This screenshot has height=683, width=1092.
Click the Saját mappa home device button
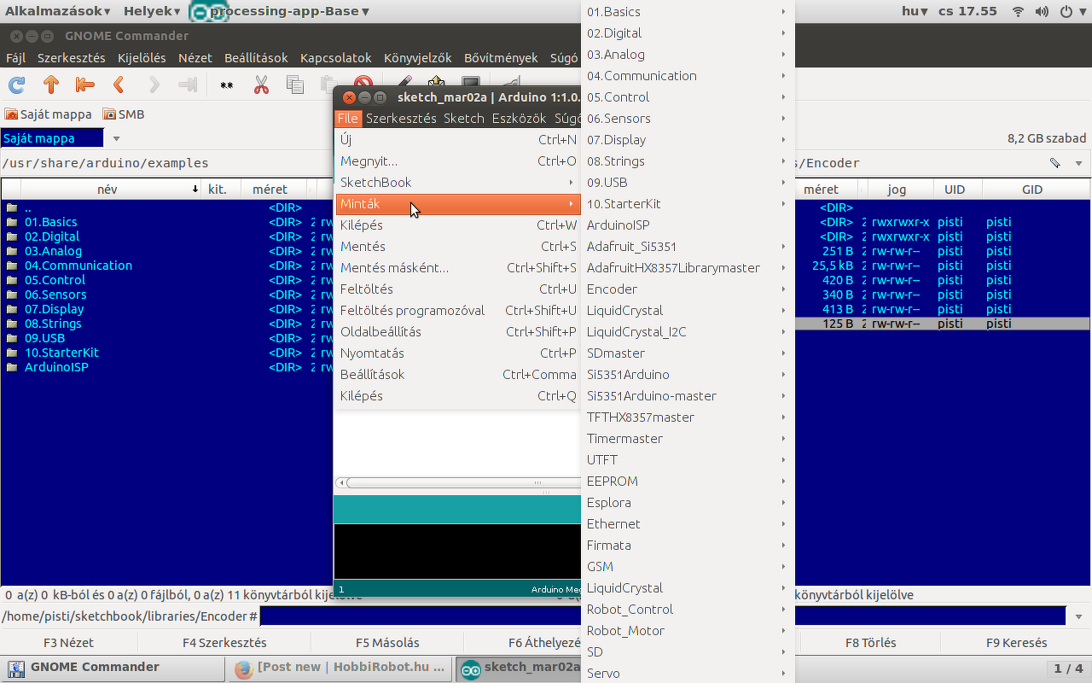49,114
